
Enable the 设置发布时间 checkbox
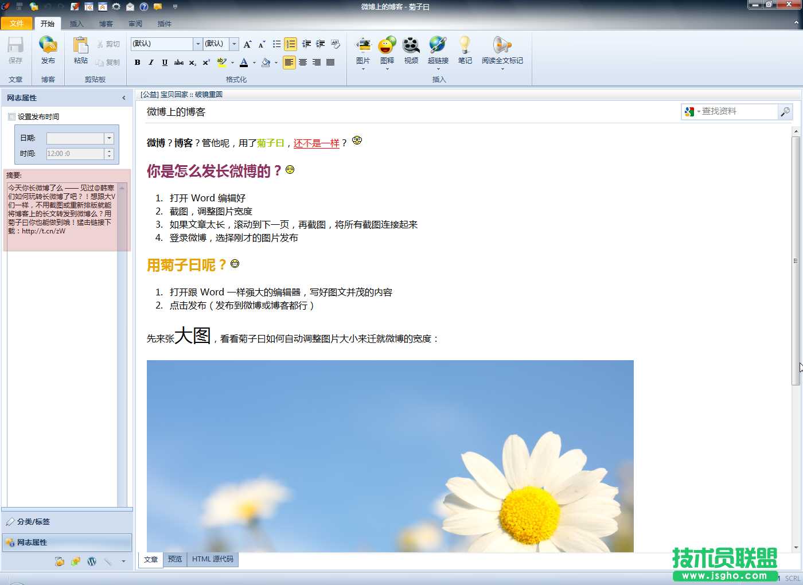click(x=12, y=117)
